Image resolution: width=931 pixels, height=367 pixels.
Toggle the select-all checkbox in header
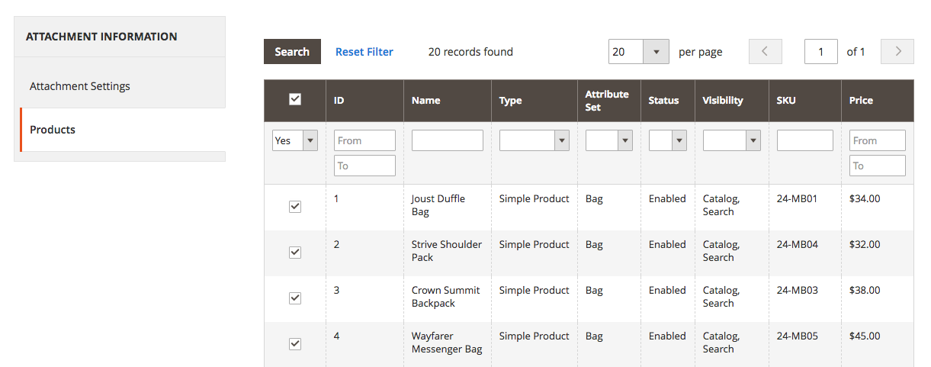(295, 99)
